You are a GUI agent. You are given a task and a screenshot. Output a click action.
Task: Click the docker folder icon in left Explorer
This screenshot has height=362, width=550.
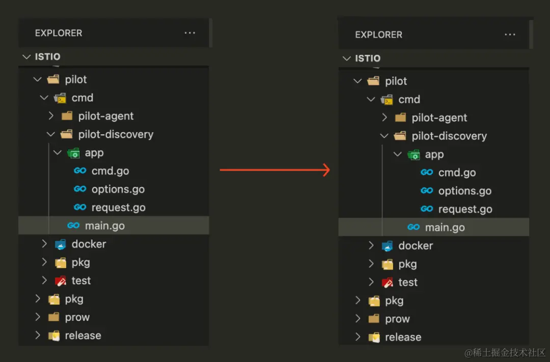[x=60, y=244]
